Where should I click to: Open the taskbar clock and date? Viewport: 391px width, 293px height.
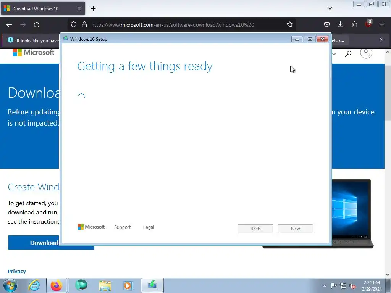pyautogui.click(x=372, y=286)
